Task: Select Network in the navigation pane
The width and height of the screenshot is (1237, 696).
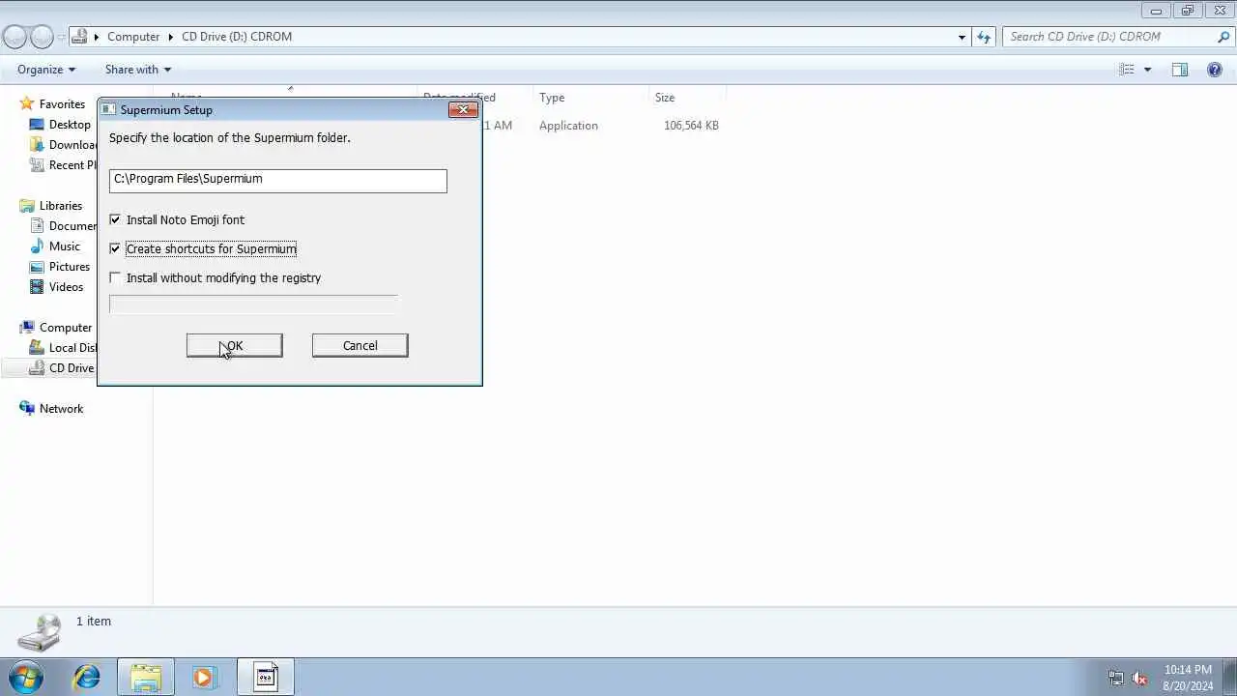Action: 61,409
